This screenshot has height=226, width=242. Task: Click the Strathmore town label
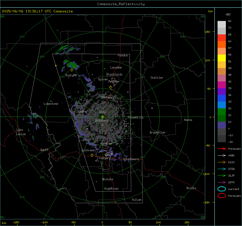pyautogui.click(x=131, y=159)
